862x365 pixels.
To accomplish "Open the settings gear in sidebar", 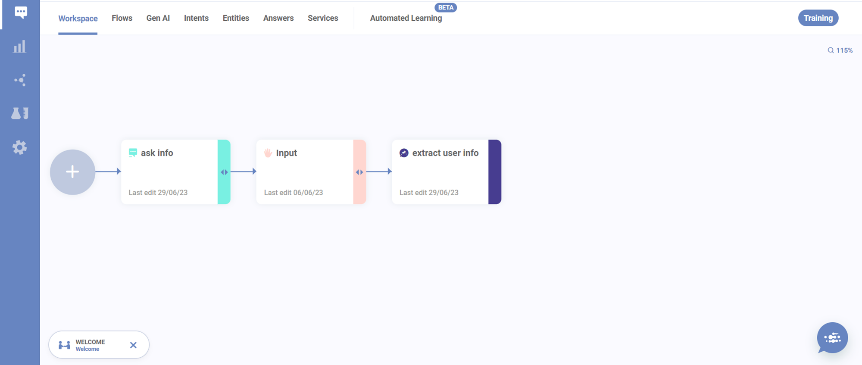I will 19,147.
